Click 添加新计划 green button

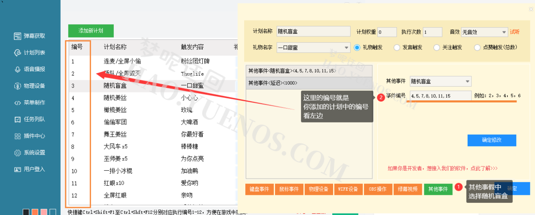91,31
